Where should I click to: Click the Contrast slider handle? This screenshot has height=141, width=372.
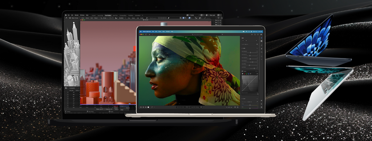tap(250, 55)
